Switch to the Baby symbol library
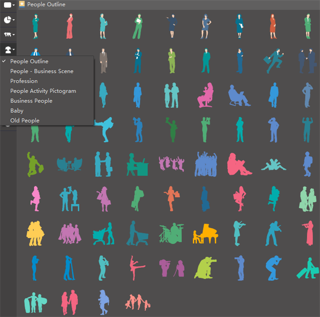Image resolution: width=320 pixels, height=317 pixels. [17, 110]
